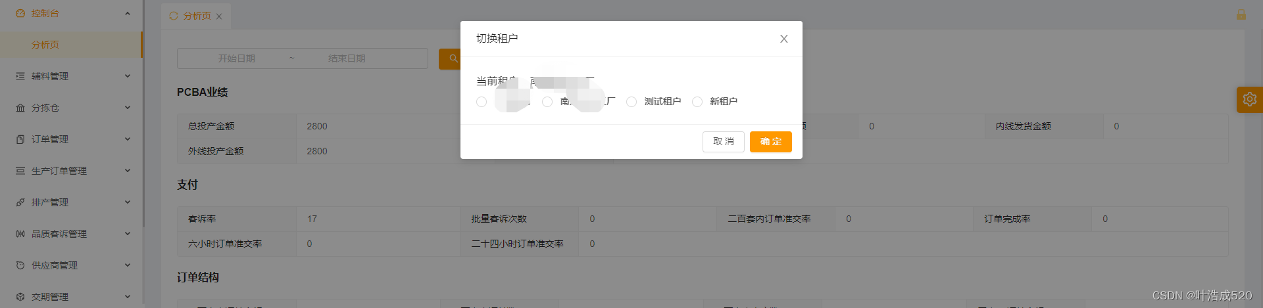Viewport: 1263px width, 308px height.
Task: Close the 分析页 tab with its x
Action: tap(219, 16)
